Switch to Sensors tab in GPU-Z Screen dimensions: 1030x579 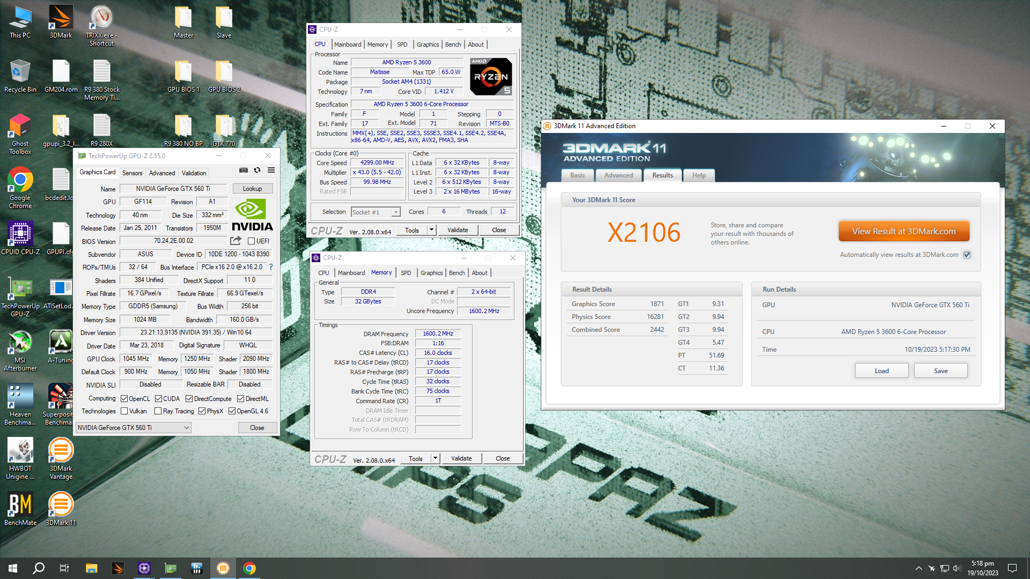pos(132,173)
